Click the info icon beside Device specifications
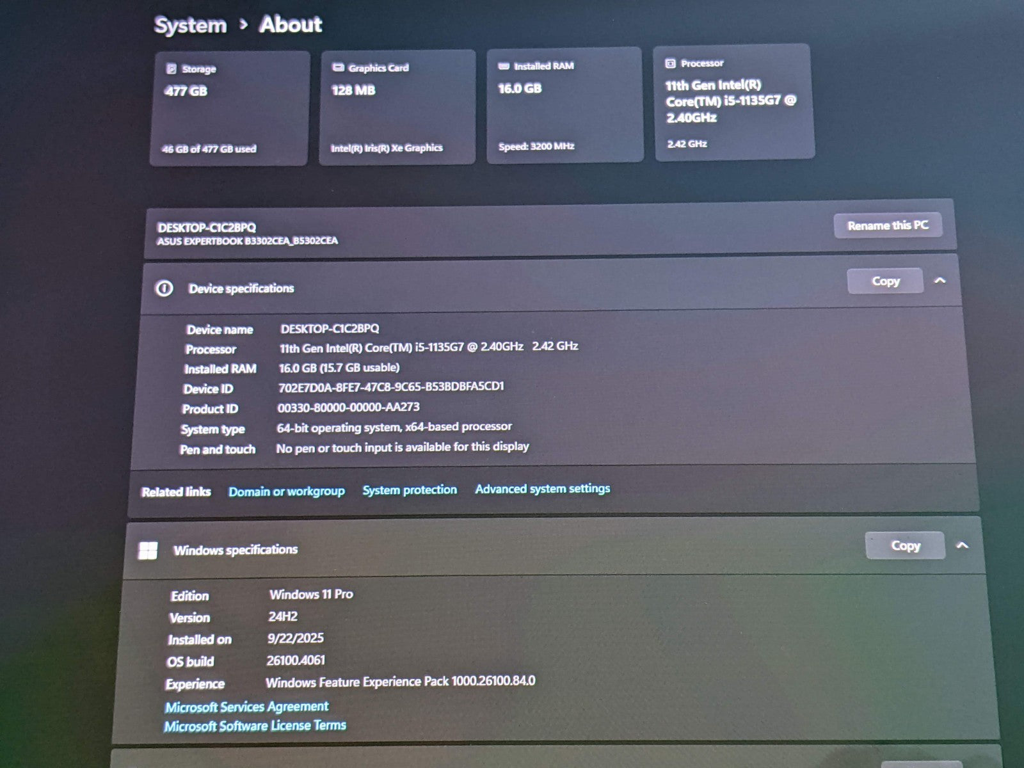This screenshot has height=768, width=1024. point(164,289)
